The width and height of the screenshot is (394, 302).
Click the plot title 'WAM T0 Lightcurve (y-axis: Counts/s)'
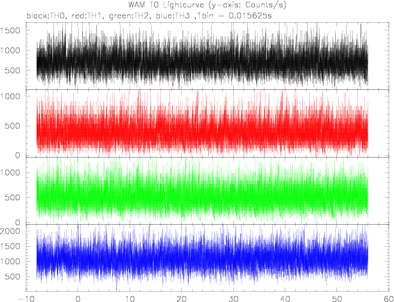click(207, 5)
